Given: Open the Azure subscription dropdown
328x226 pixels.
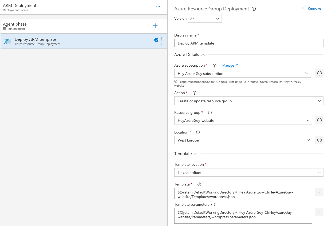Looking at the screenshot, I should tap(243, 73).
